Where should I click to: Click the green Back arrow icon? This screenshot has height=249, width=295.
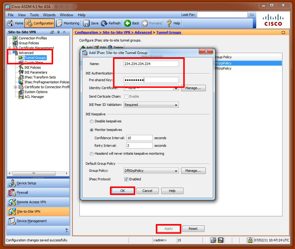[x=128, y=23]
